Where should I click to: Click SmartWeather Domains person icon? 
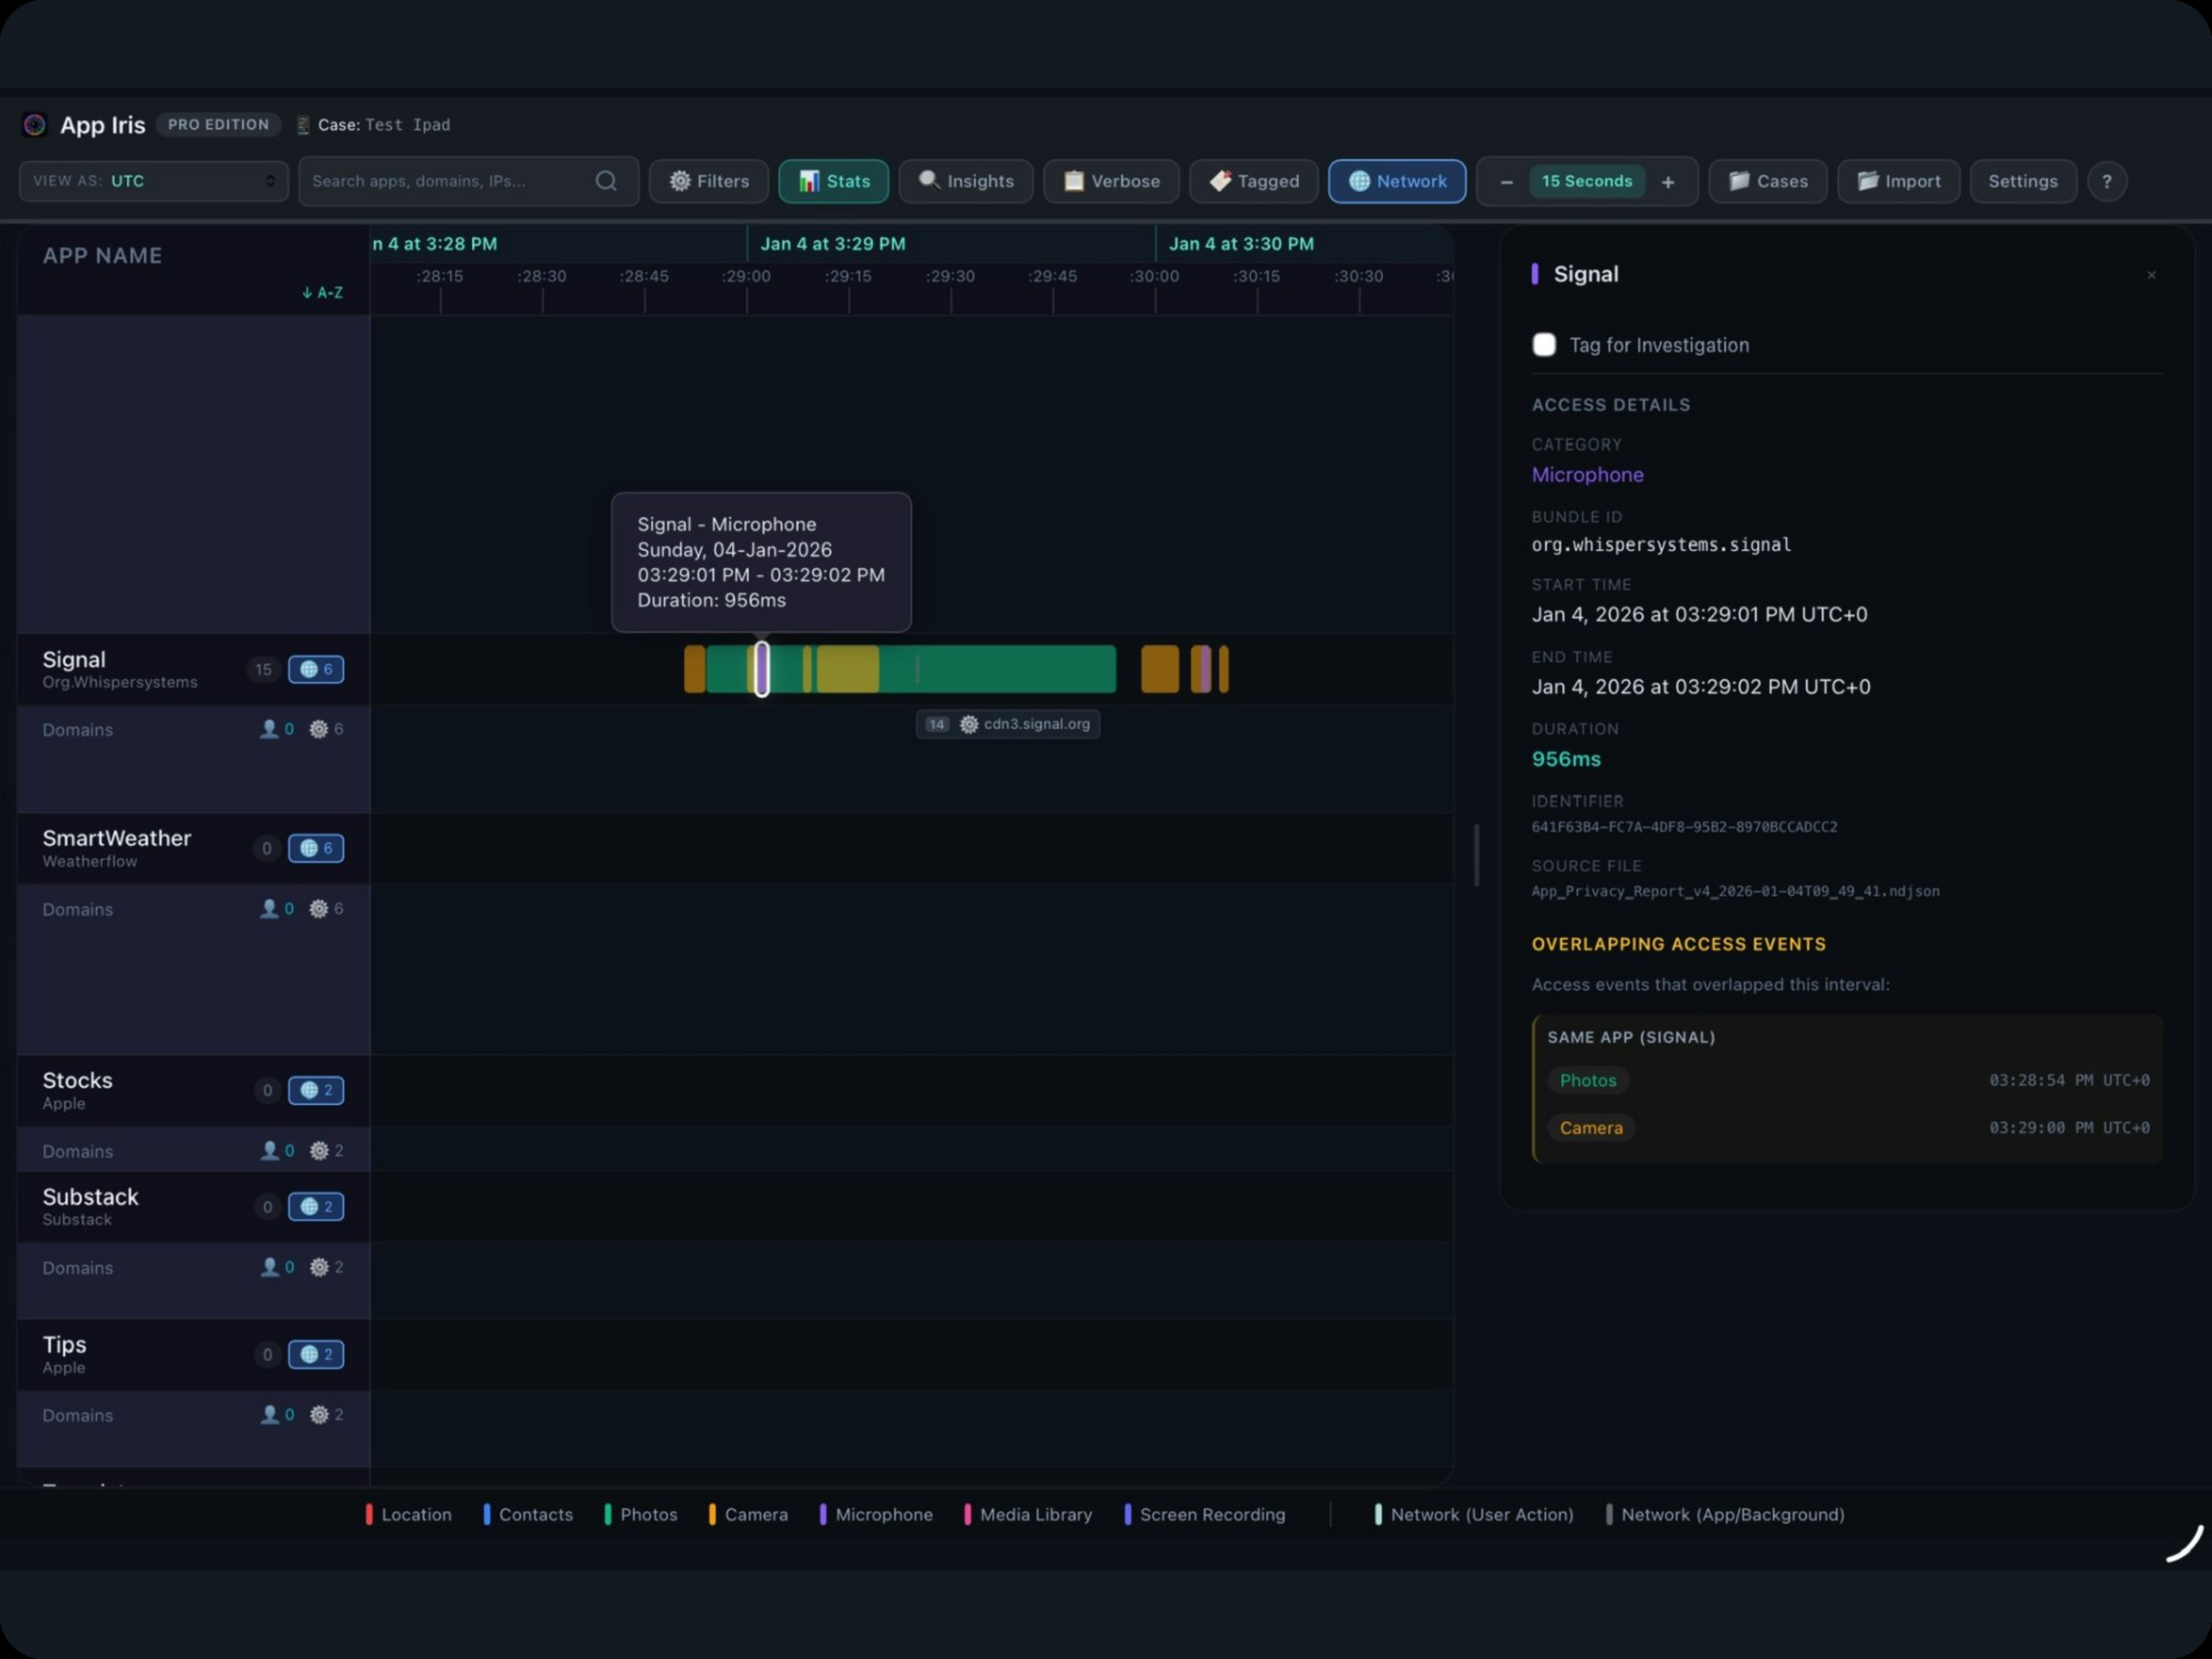pyautogui.click(x=269, y=909)
